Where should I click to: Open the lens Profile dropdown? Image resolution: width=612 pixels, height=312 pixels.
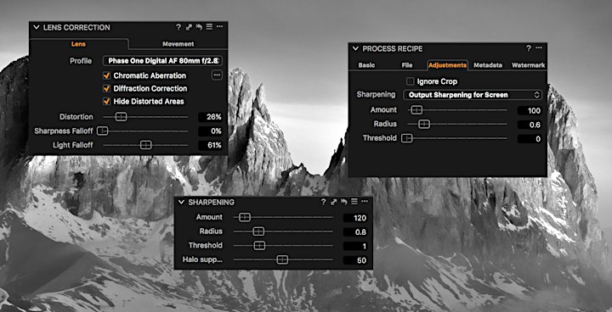click(162, 61)
